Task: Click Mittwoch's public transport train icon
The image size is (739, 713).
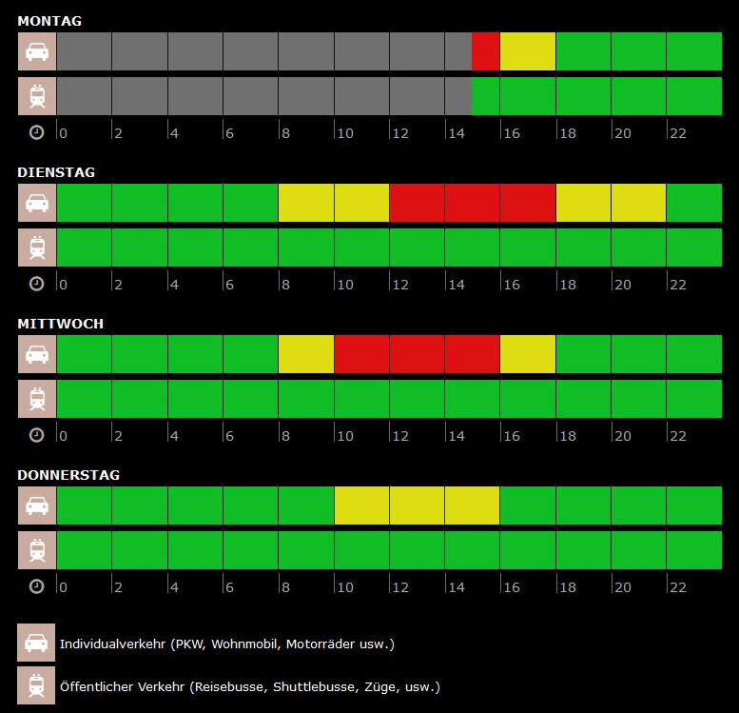Action: [x=37, y=399]
